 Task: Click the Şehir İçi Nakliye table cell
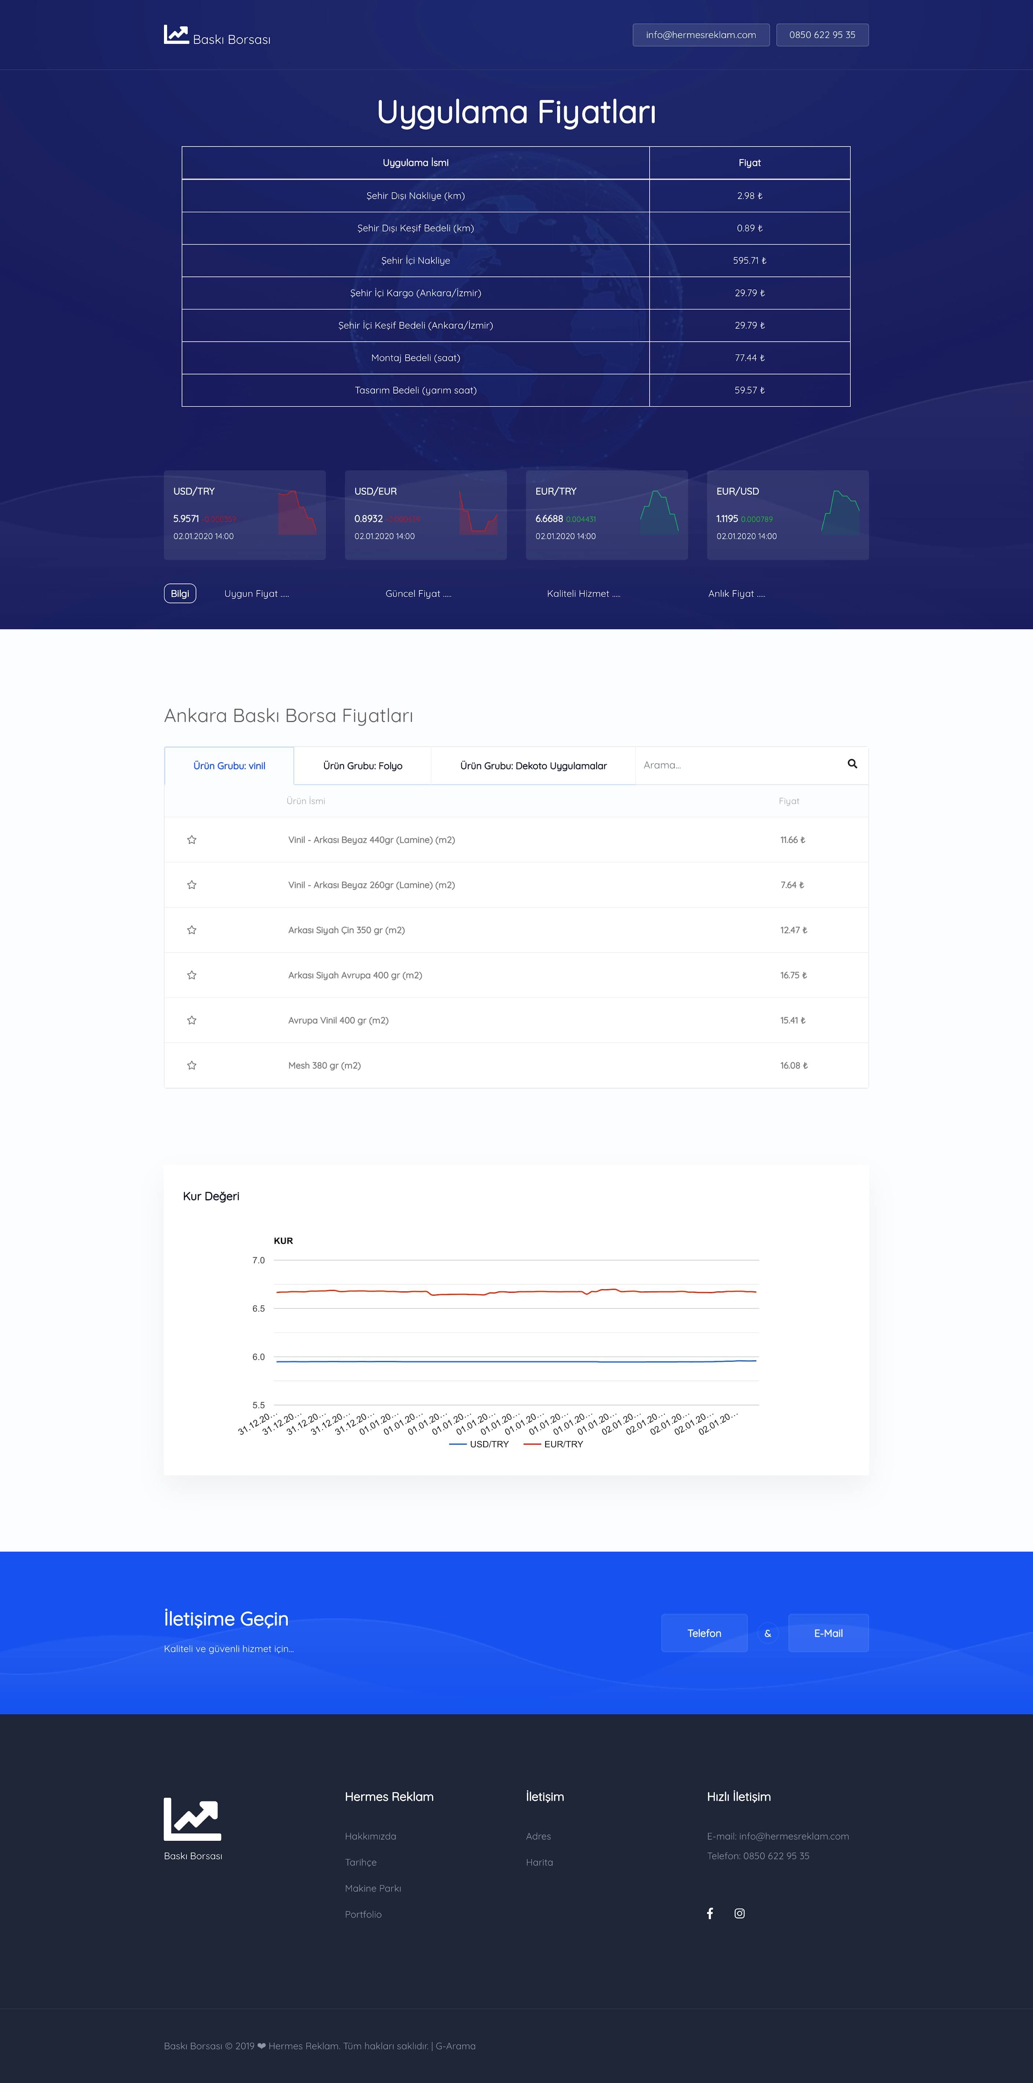point(415,260)
